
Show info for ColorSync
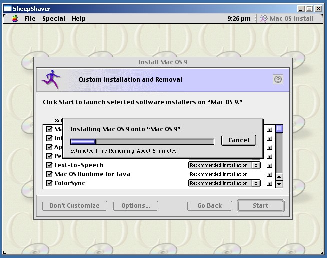pos(269,183)
